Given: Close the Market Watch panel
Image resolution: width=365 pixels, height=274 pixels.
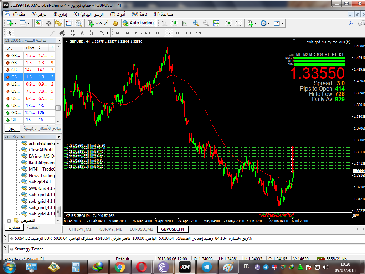Looking at the screenshot, I should tap(59, 41).
